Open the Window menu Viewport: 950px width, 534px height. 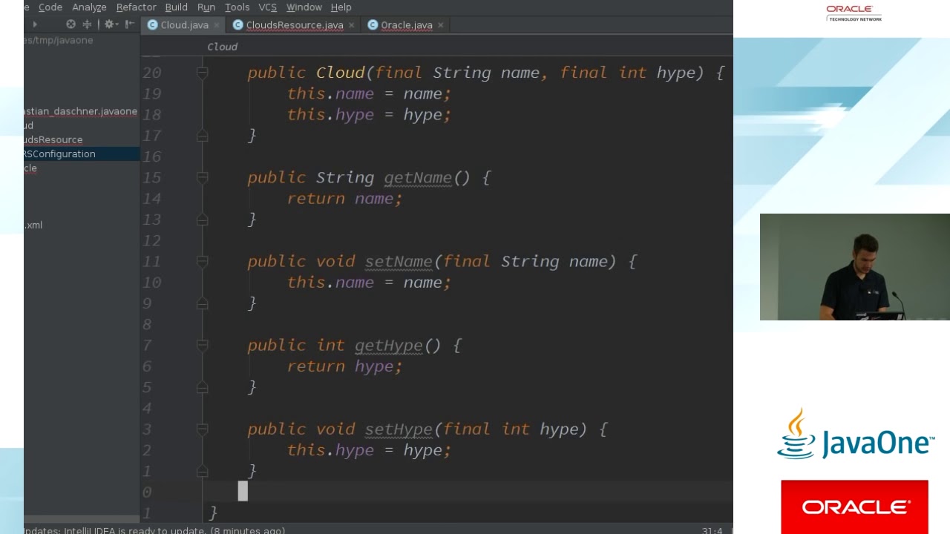(x=304, y=7)
